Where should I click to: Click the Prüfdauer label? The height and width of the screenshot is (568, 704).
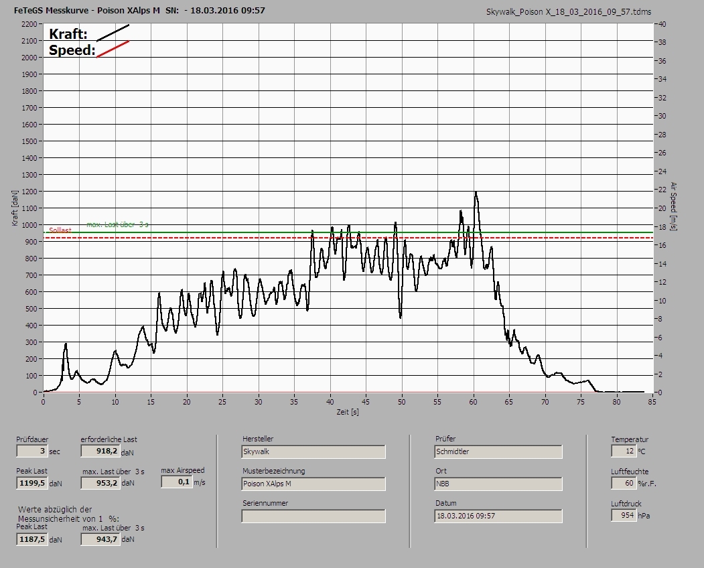click(x=32, y=439)
